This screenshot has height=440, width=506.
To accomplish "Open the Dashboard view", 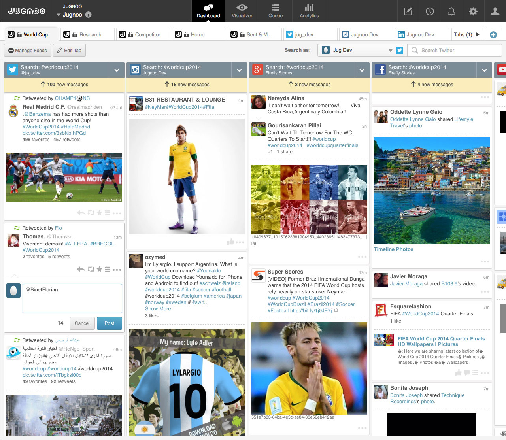I will [208, 11].
